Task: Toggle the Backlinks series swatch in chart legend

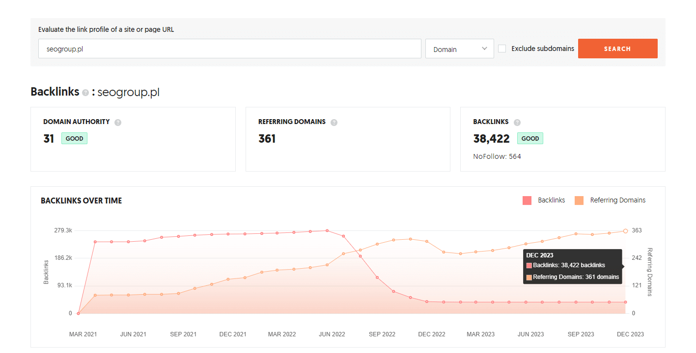Action: tap(527, 200)
